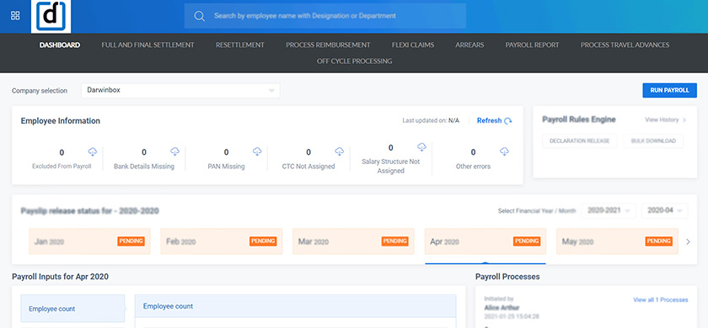Click the Excluded From Payroll label
Viewport: 708px width, 328px height.
[x=62, y=167]
